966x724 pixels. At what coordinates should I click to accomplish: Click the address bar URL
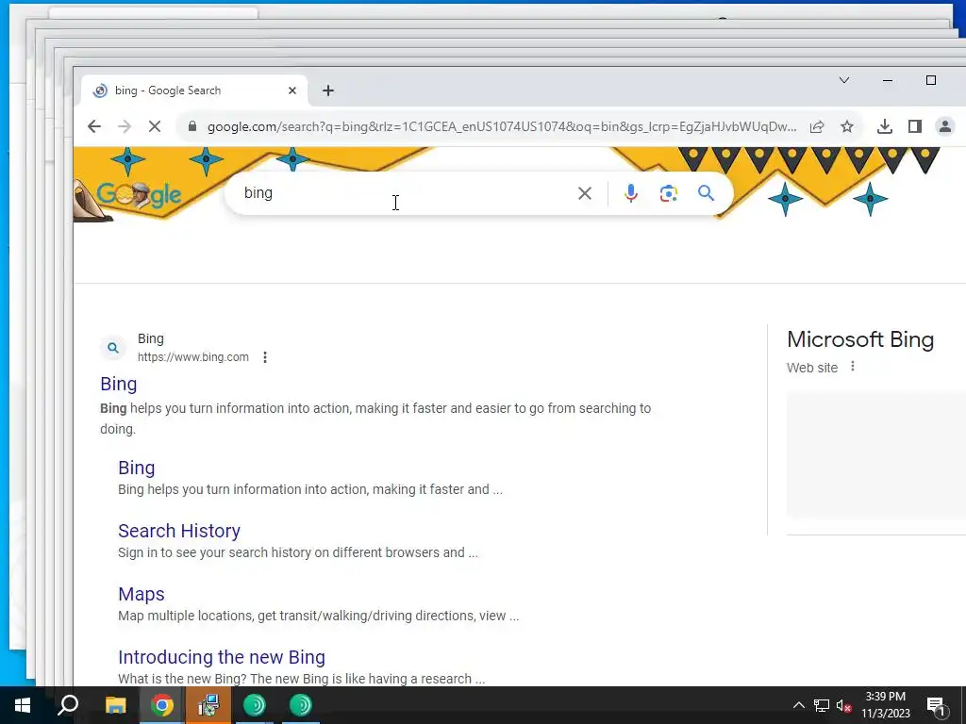coord(502,127)
